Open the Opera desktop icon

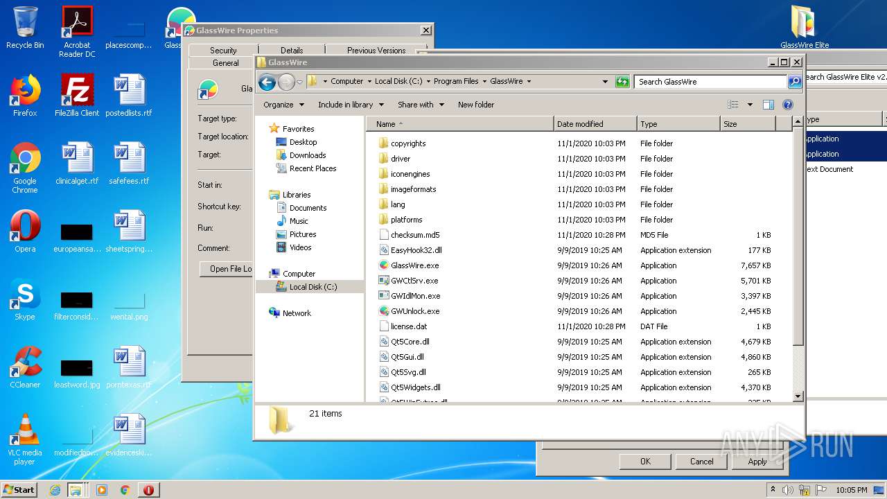[25, 231]
